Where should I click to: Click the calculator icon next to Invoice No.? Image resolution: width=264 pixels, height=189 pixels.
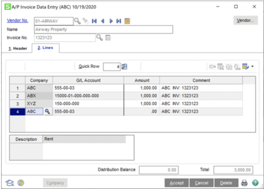pyautogui.click(x=108, y=37)
